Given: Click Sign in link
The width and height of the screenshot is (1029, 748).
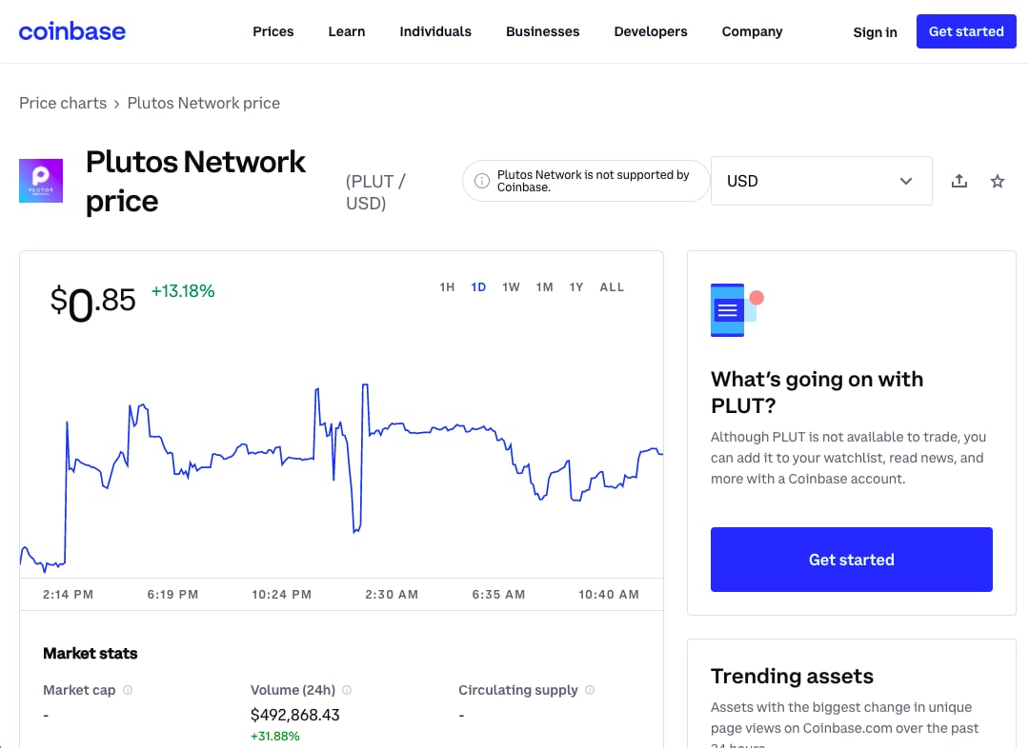Looking at the screenshot, I should 875,32.
